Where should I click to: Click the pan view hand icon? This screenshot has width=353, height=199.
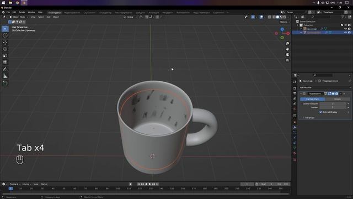[287, 49]
